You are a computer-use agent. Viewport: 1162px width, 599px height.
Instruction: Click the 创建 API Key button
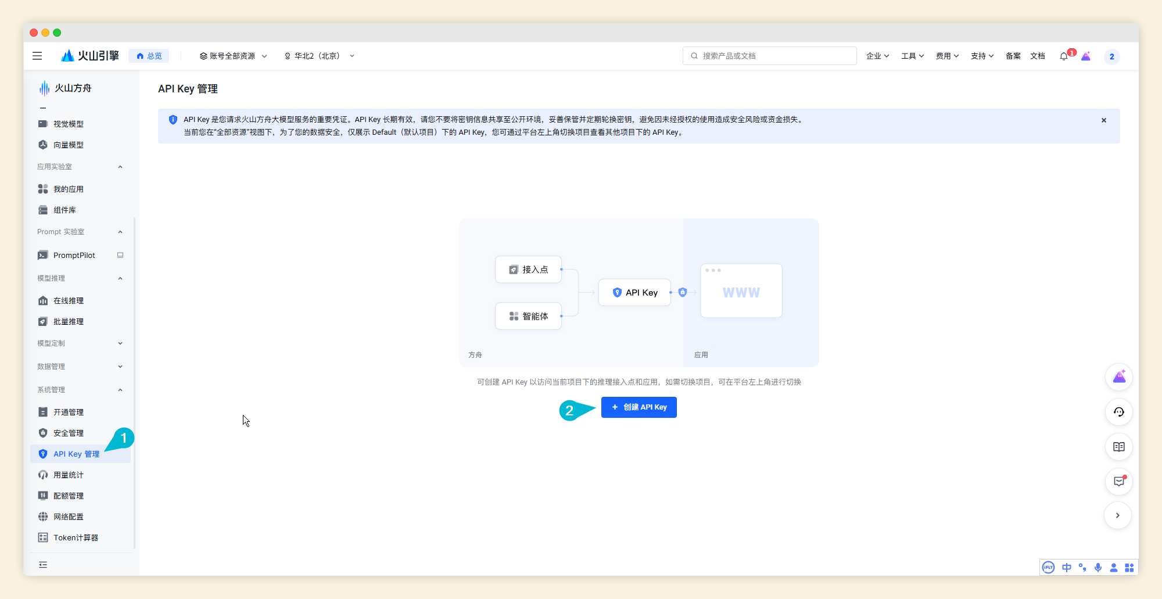pyautogui.click(x=639, y=407)
